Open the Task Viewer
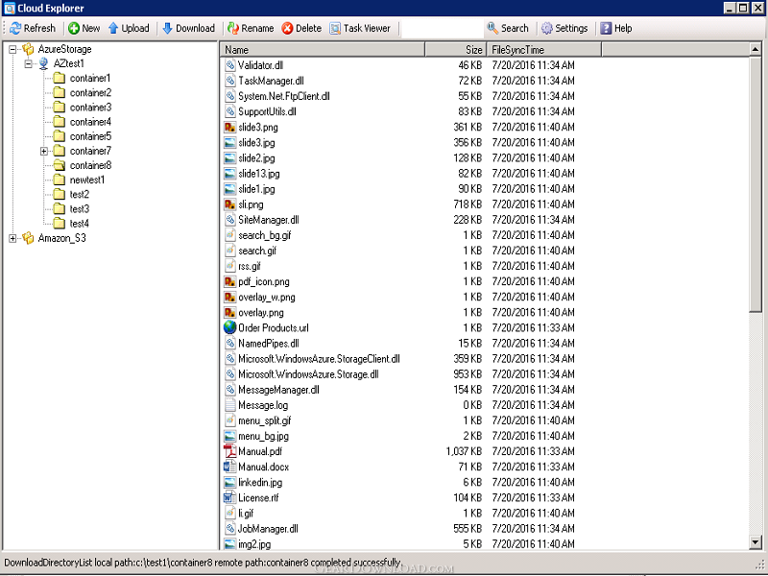The height and width of the screenshot is (576, 768). (360, 29)
